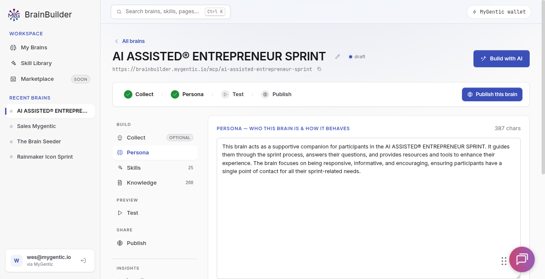The height and width of the screenshot is (279, 545).
Task: Open recent brain The Brain Seeder
Action: pyautogui.click(x=50, y=142)
